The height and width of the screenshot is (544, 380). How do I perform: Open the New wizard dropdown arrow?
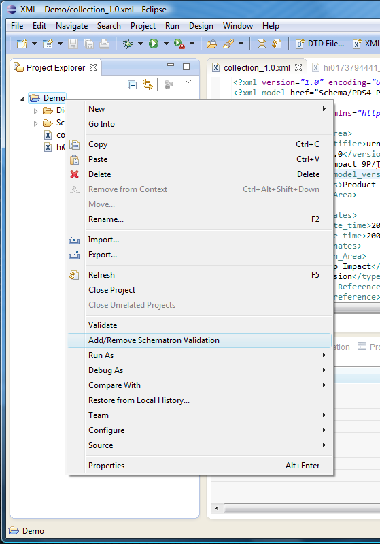(34, 44)
